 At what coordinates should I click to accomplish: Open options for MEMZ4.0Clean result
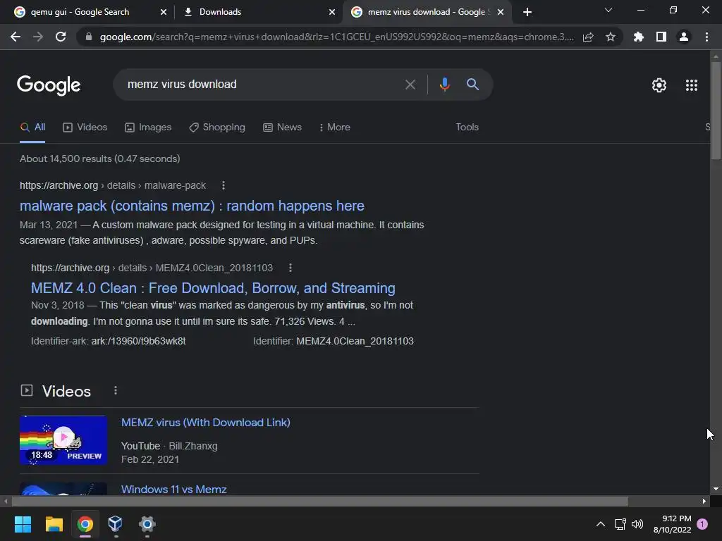pyautogui.click(x=290, y=268)
